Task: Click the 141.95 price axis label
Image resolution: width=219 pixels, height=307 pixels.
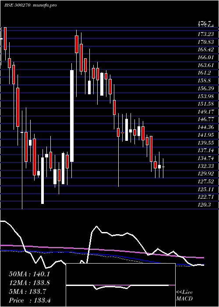Action: coord(206,135)
